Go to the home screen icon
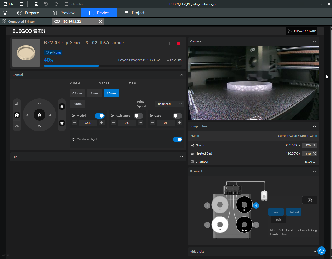The width and height of the screenshot is (332, 259). click(5, 13)
